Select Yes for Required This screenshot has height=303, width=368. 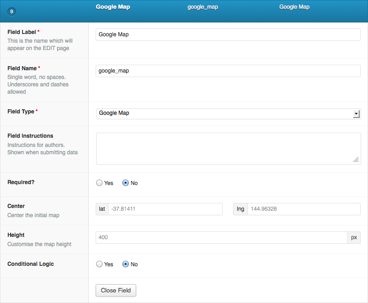99,183
